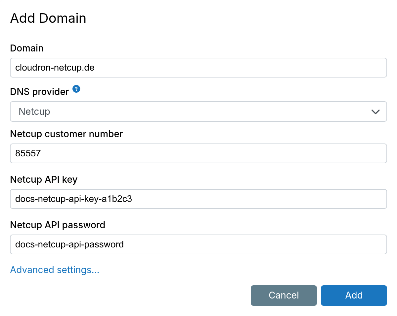
Task: Click the Domain label
Action: click(27, 48)
